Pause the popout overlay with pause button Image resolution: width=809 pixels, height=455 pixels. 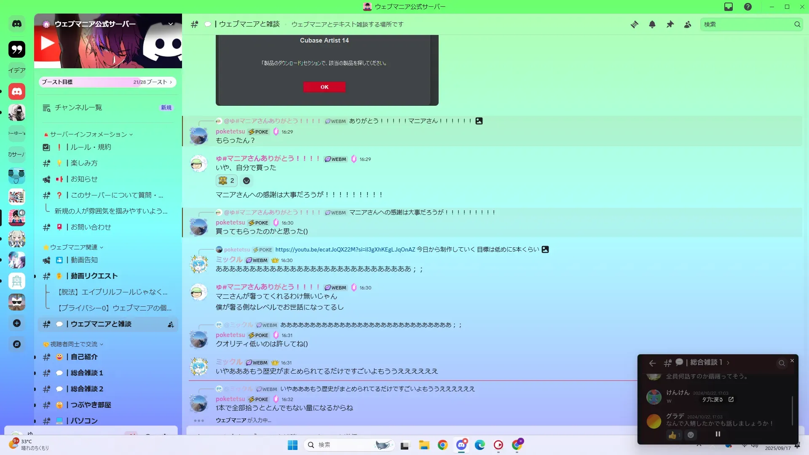click(718, 434)
